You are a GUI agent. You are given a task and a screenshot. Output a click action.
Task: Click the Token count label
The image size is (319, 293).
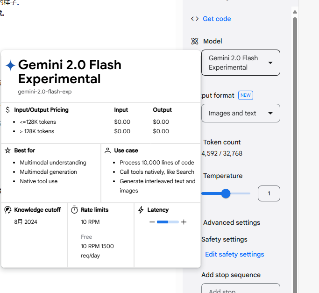tap(222, 142)
